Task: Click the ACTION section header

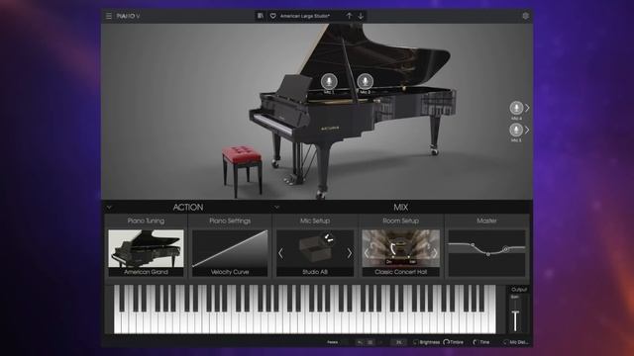Action: tap(188, 208)
